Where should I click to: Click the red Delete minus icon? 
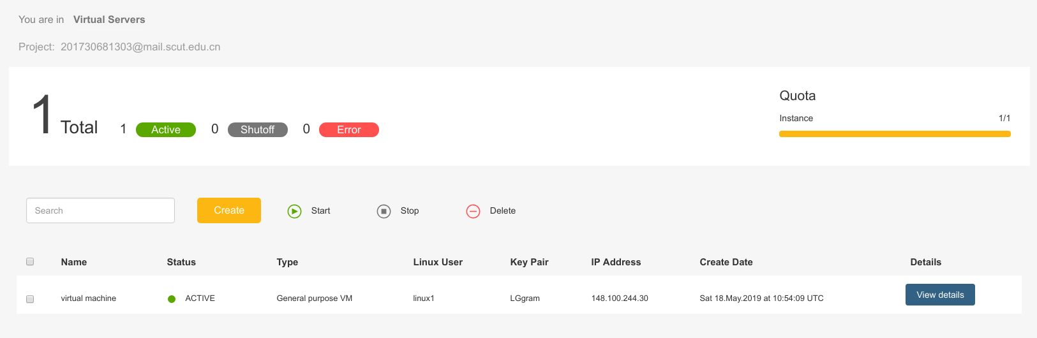point(473,211)
